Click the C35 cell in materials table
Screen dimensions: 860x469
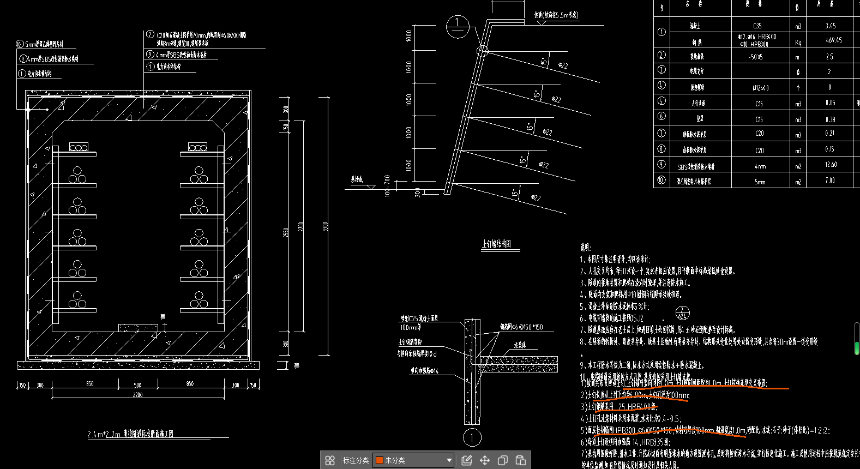click(757, 26)
